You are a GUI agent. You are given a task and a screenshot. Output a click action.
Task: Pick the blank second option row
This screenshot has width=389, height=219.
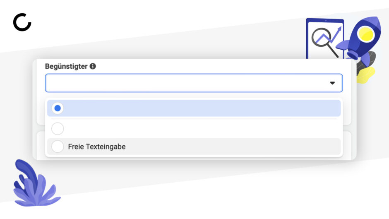[194, 129]
